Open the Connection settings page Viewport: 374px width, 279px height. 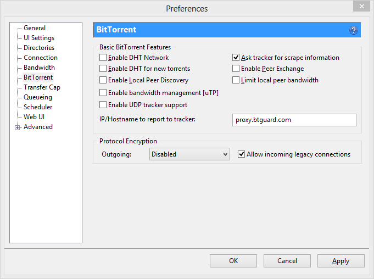41,58
